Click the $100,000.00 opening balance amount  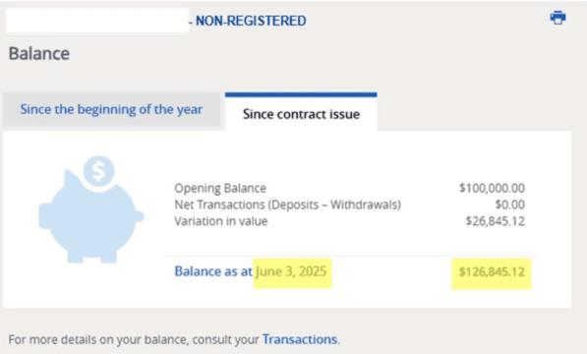pyautogui.click(x=492, y=188)
